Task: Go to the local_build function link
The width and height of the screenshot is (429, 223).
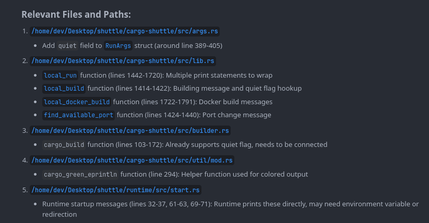Action: coord(64,88)
